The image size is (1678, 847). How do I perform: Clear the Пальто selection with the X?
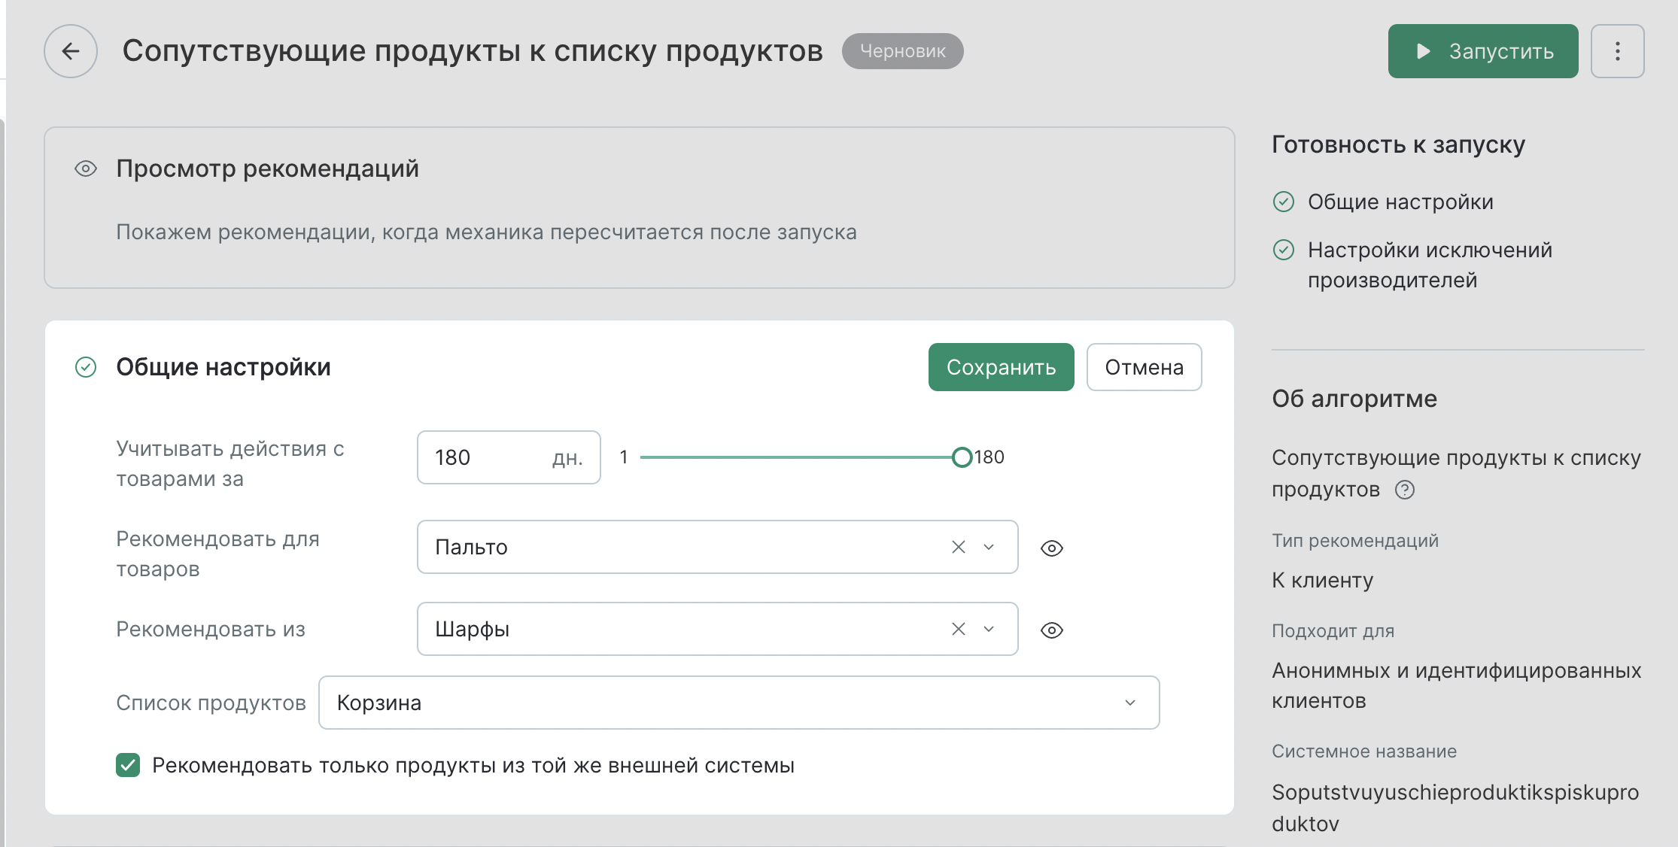click(958, 547)
